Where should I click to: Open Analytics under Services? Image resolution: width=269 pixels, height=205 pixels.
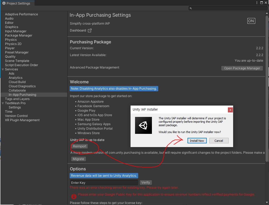tap(16, 78)
